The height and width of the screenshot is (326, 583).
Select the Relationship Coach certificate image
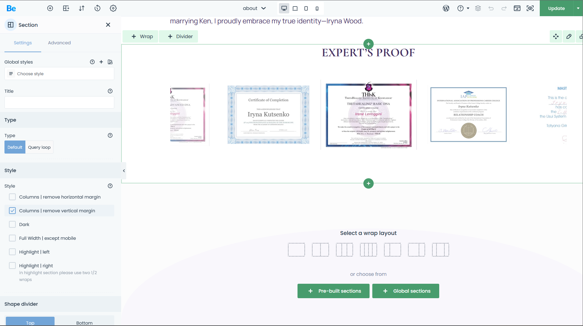coord(469,114)
